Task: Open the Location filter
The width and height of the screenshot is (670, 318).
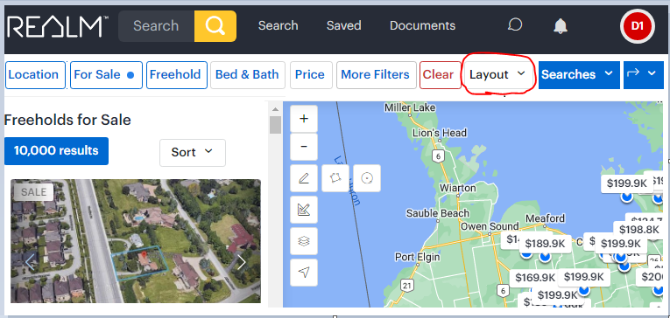Action: coord(35,75)
